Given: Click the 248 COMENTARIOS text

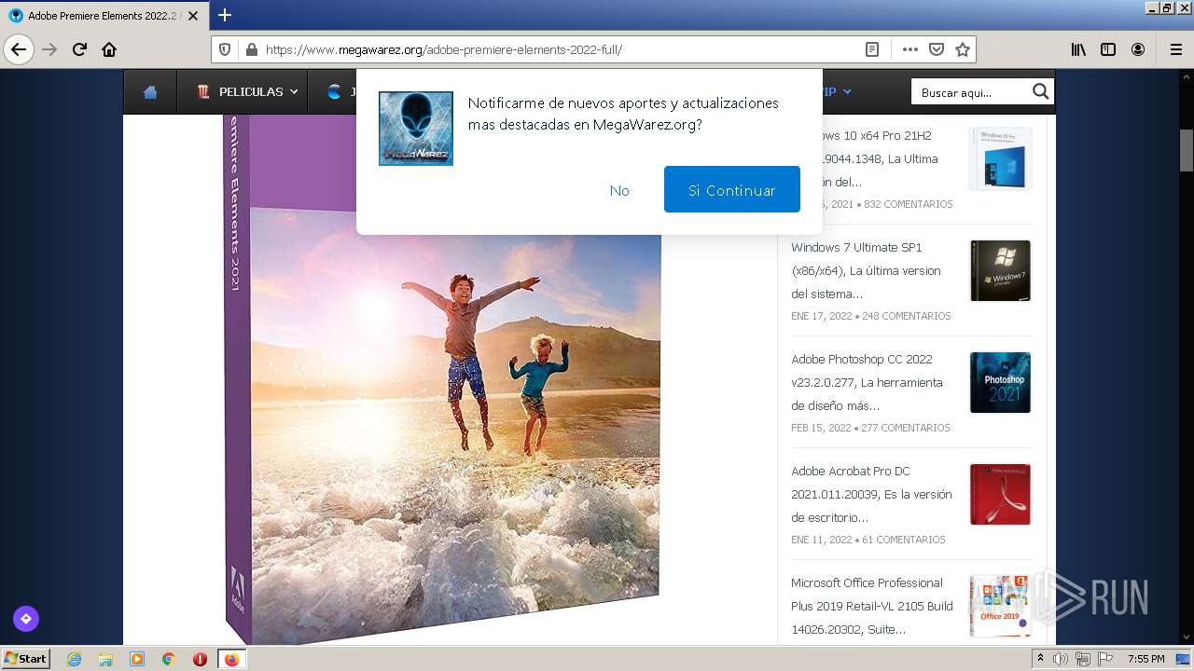Looking at the screenshot, I should (x=907, y=316).
